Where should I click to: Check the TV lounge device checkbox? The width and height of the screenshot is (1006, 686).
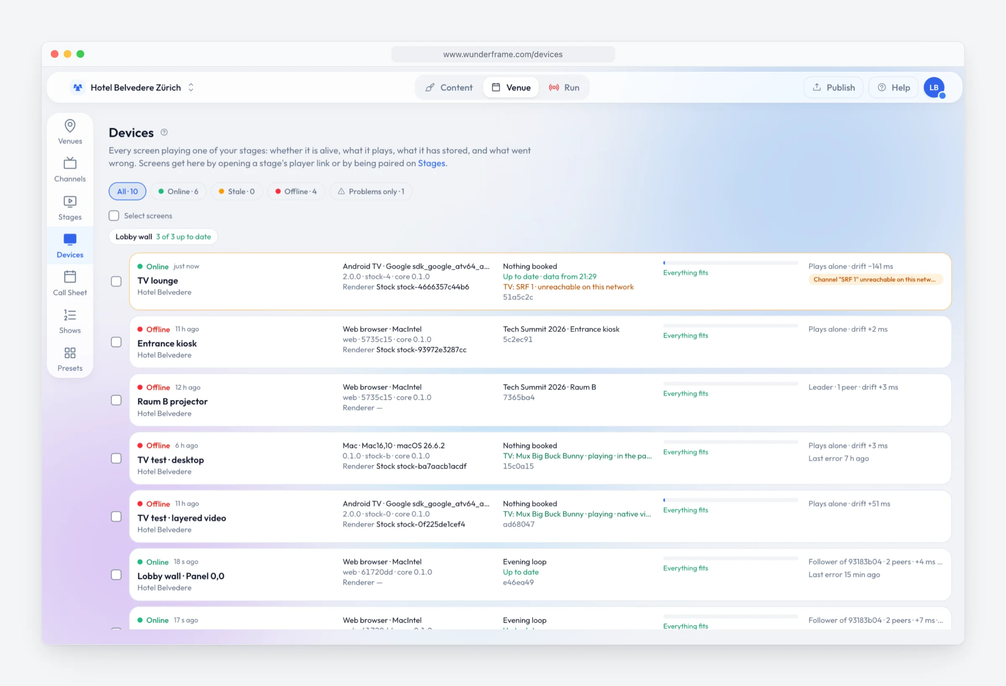click(x=116, y=281)
